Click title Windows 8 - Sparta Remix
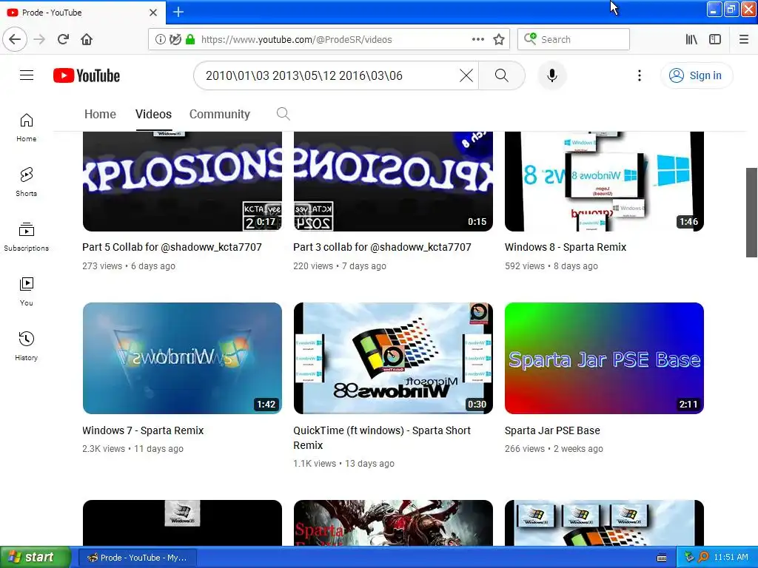This screenshot has height=568, width=758. click(565, 247)
